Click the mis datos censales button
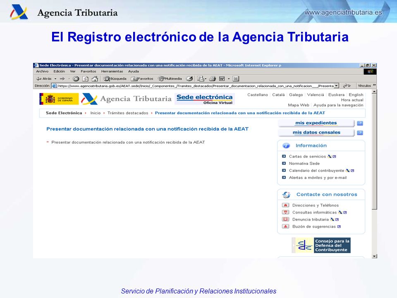The image size is (397, 298). [316, 132]
